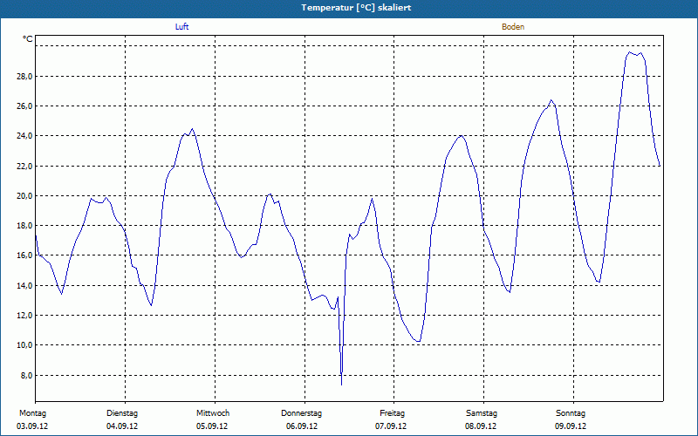Click the chart title 'Temperatur [°C] skaliert'
Screen dimensions: 698x436
[356, 8]
